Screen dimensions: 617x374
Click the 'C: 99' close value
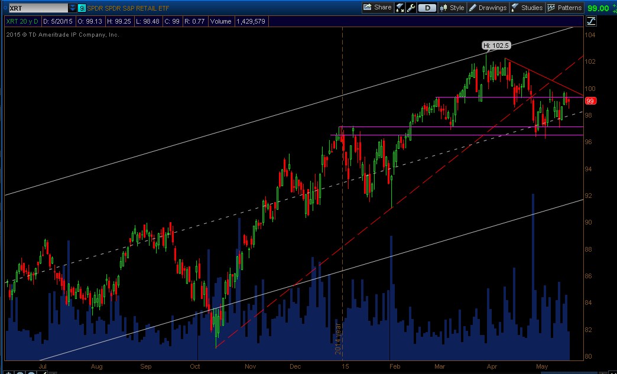pyautogui.click(x=172, y=21)
